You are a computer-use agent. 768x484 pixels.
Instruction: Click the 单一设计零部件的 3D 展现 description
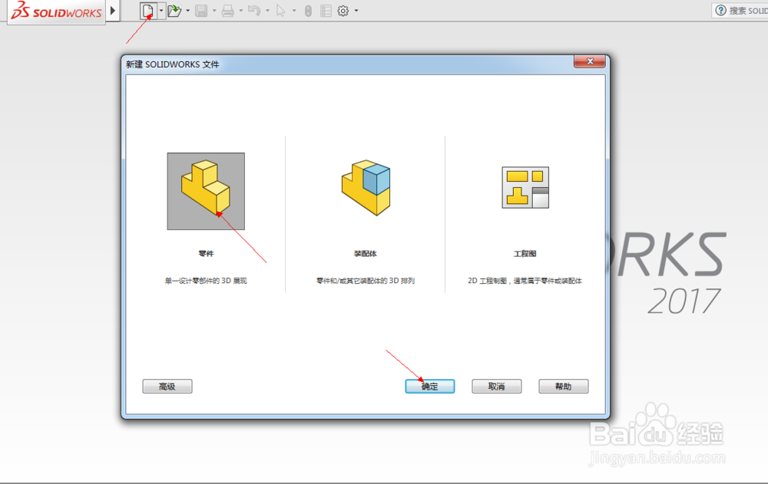(206, 281)
